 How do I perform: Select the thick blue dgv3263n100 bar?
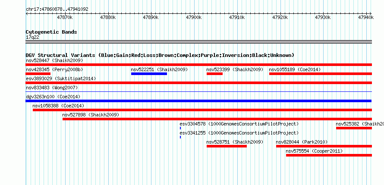coord(198,101)
